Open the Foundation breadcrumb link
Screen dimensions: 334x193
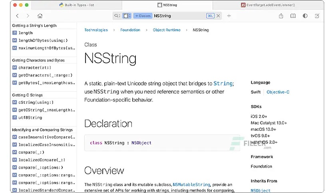(x=130, y=30)
